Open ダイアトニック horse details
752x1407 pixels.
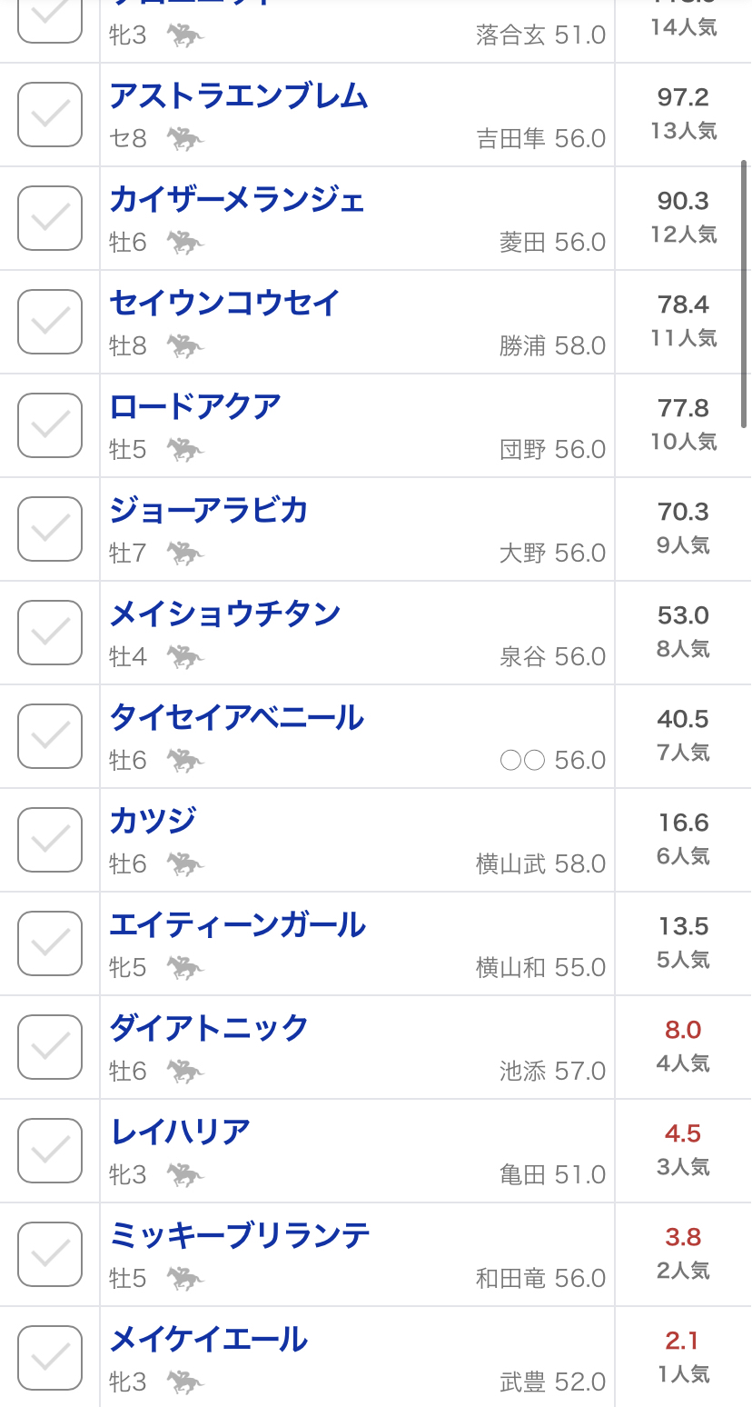209,1029
